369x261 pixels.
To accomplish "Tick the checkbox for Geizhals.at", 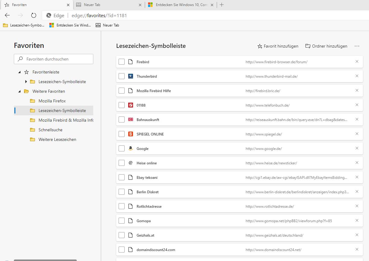I will [x=122, y=235].
